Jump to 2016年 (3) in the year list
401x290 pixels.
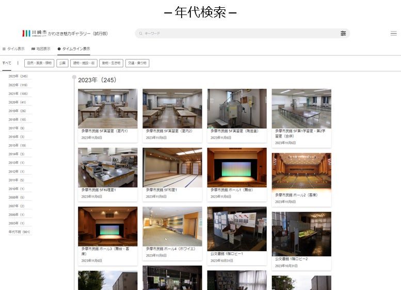(17, 137)
